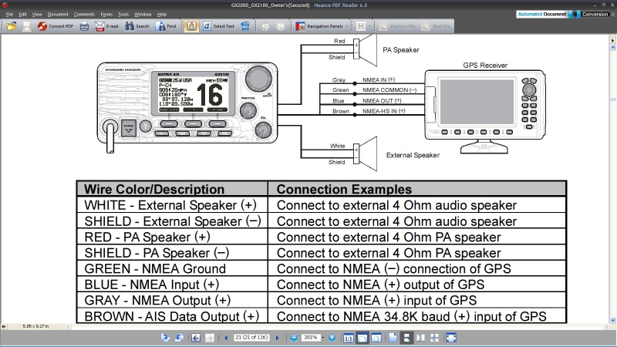Open the Comments menu
The width and height of the screenshot is (617, 347).
84,14
